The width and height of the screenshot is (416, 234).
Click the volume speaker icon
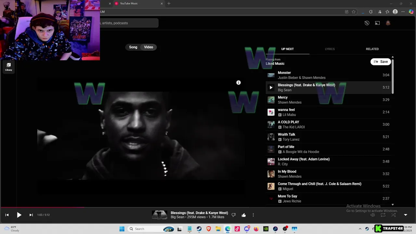click(x=373, y=215)
